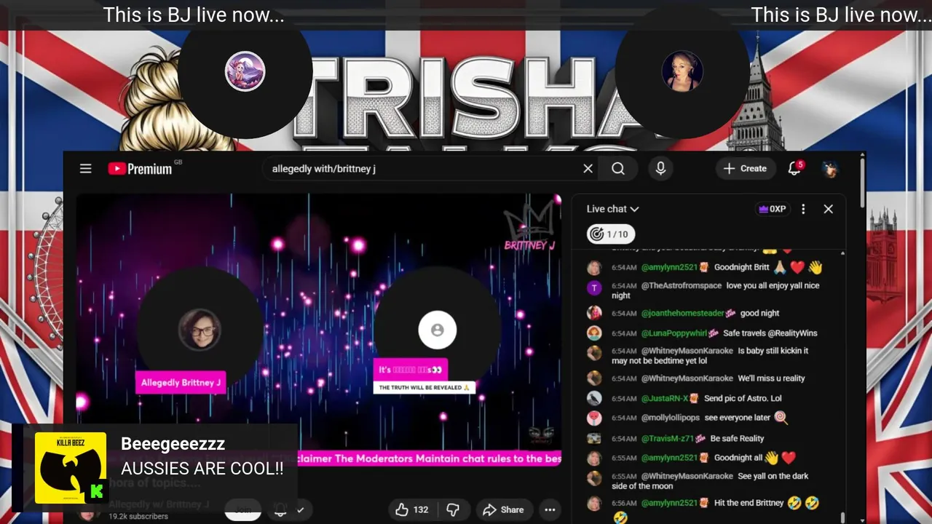The height and width of the screenshot is (524, 932).
Task: Click avatar beside 'Safe travels @RealityWins' message
Action: tap(595, 333)
